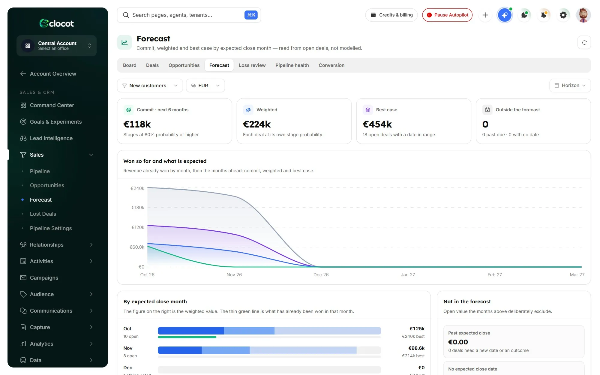600x375 pixels.
Task: Switch to the Conversion tab
Action: pyautogui.click(x=331, y=65)
